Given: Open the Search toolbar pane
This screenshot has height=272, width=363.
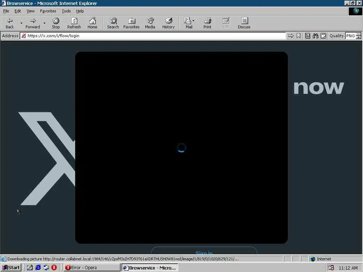Looking at the screenshot, I should pos(113,23).
